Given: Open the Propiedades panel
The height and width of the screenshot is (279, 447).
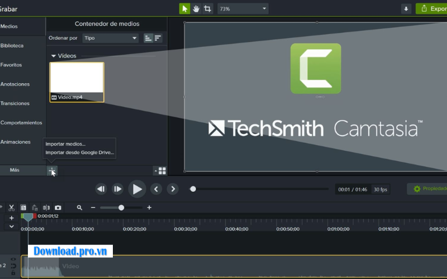Looking at the screenshot, I should (427, 189).
